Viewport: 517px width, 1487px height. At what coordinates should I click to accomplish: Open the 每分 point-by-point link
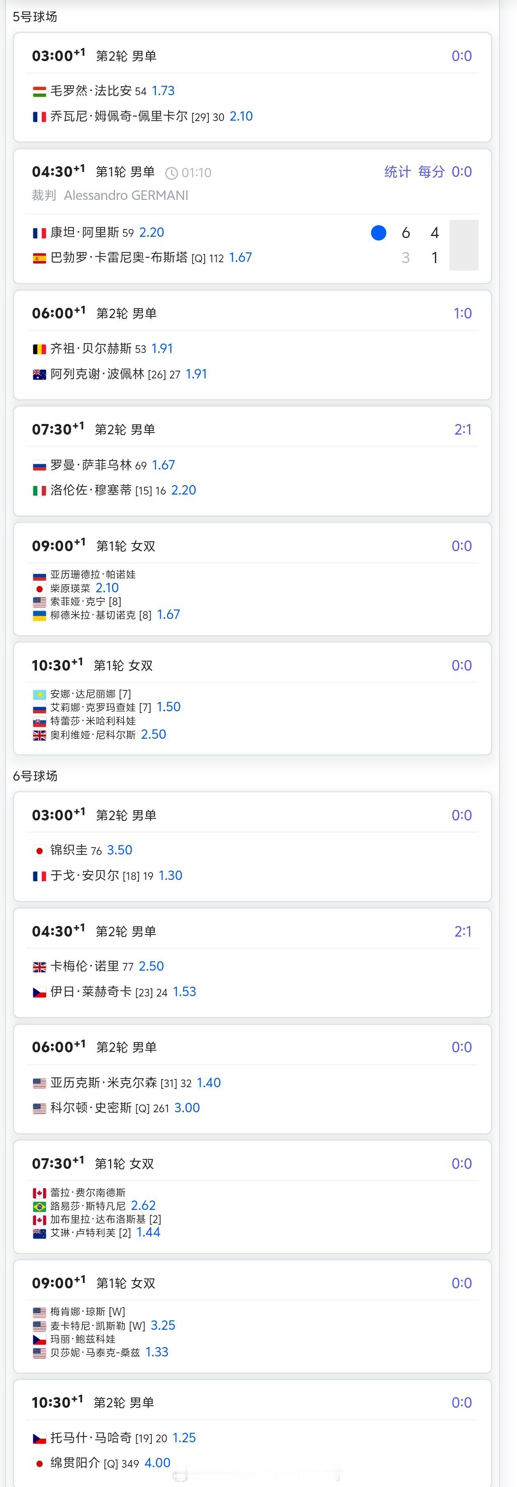pos(432,172)
